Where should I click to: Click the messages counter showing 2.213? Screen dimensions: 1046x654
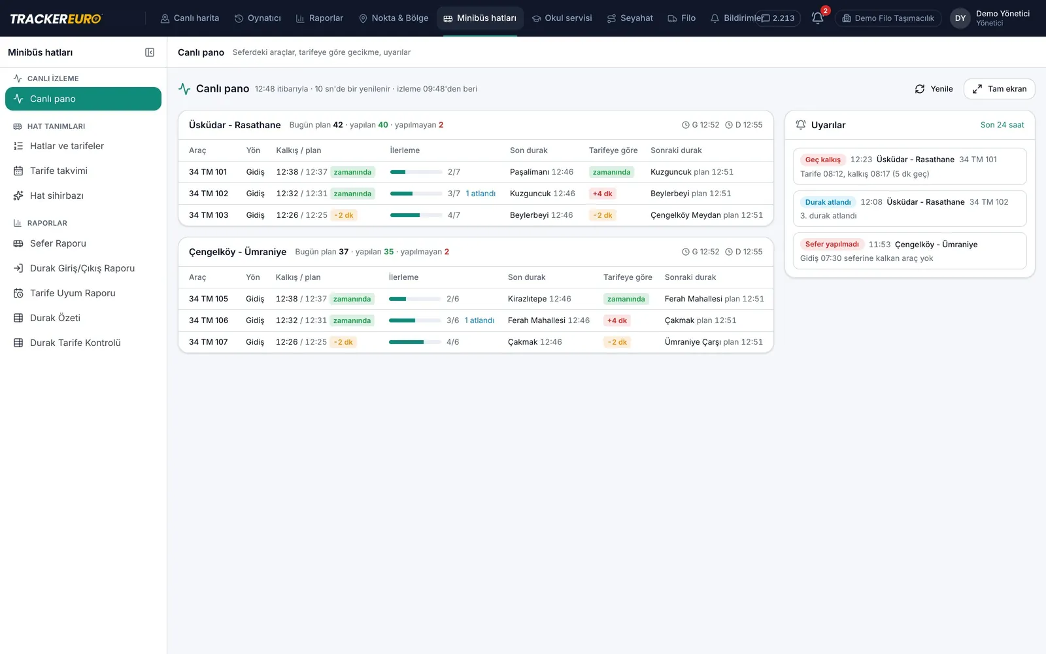(778, 18)
